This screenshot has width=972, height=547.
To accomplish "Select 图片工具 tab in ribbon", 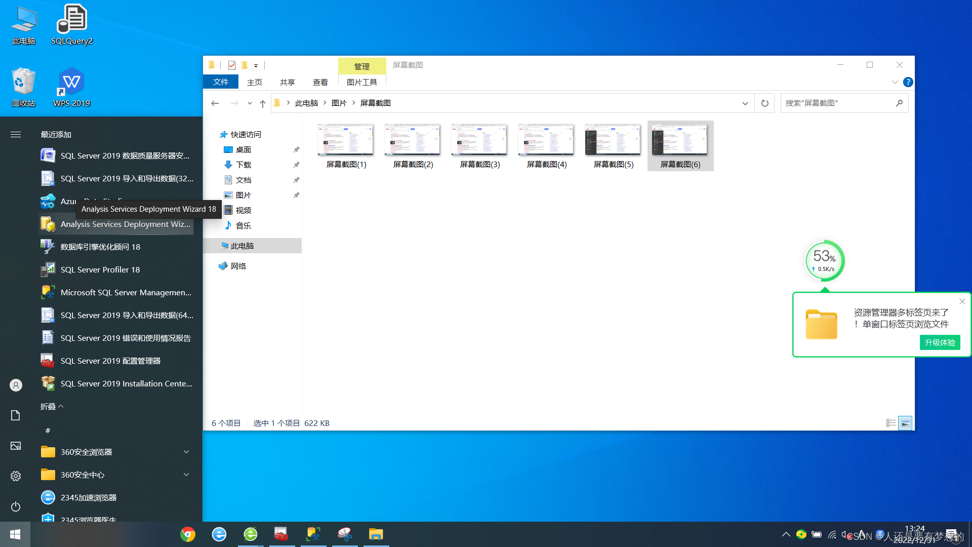I will coord(361,82).
